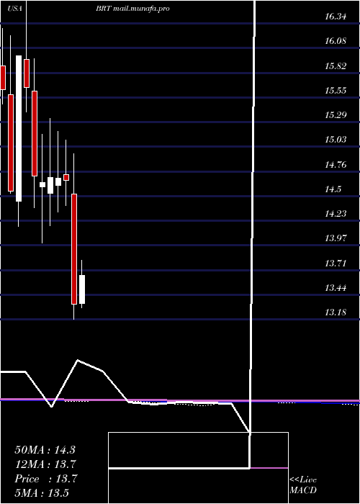Click the long red candlestick ending near 13.44

click(74, 249)
